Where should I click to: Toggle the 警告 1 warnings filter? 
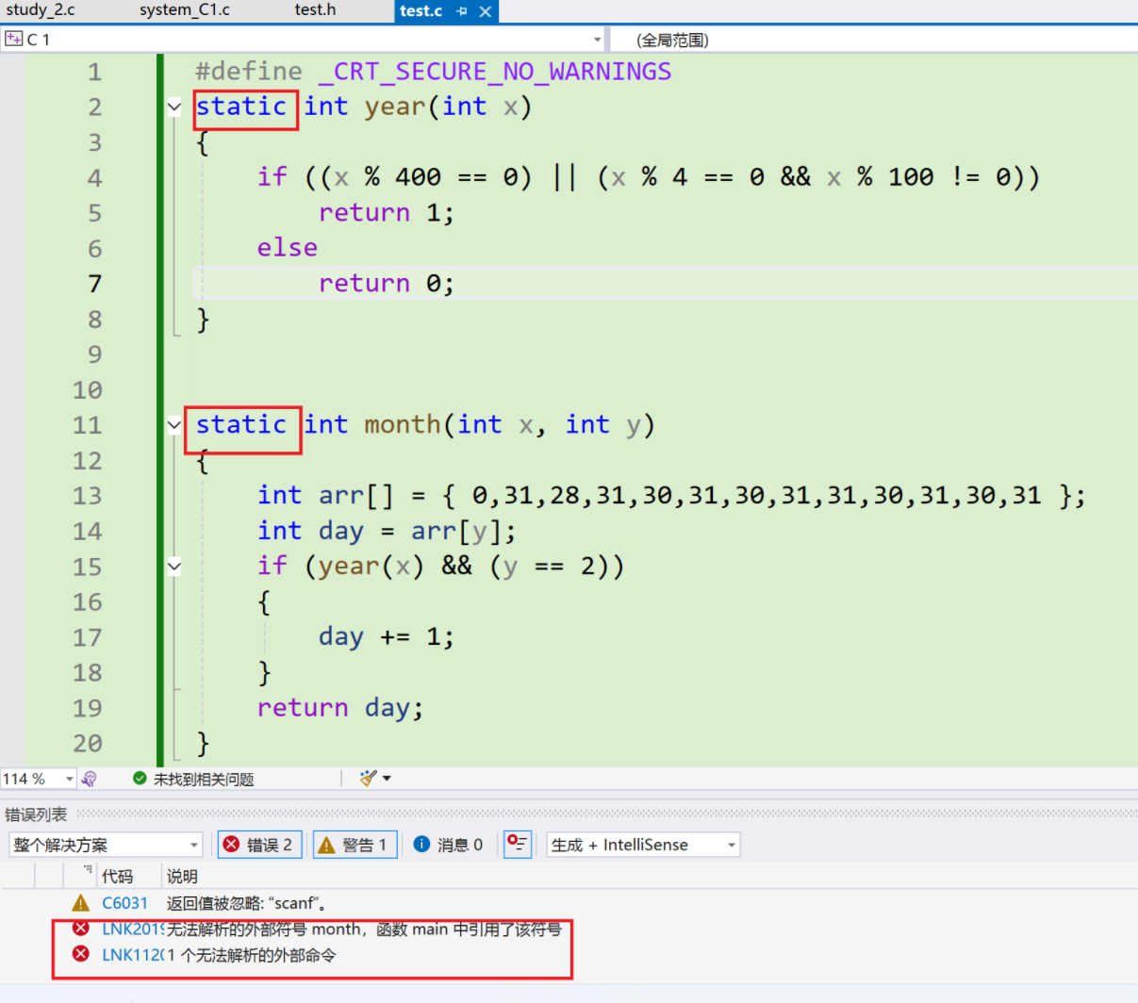pyautogui.click(x=355, y=845)
